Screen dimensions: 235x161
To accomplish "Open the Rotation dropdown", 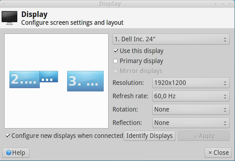I will (191, 109).
